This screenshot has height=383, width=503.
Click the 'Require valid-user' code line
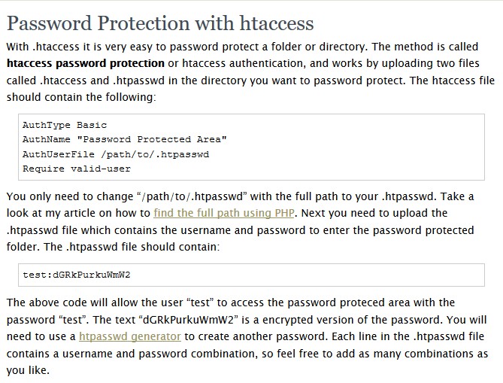click(77, 169)
